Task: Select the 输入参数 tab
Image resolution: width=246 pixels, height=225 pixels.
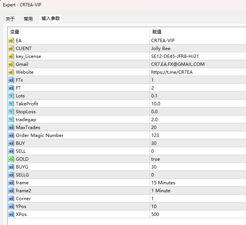Action: pyautogui.click(x=51, y=18)
